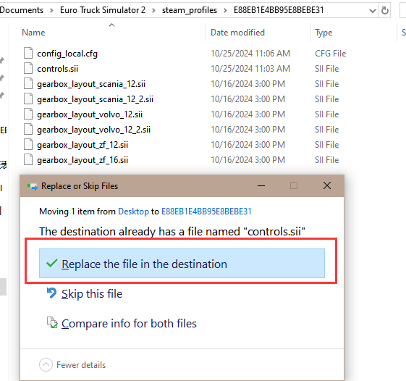
Task: Click the blue skip arrow icon
Action: pyautogui.click(x=51, y=293)
